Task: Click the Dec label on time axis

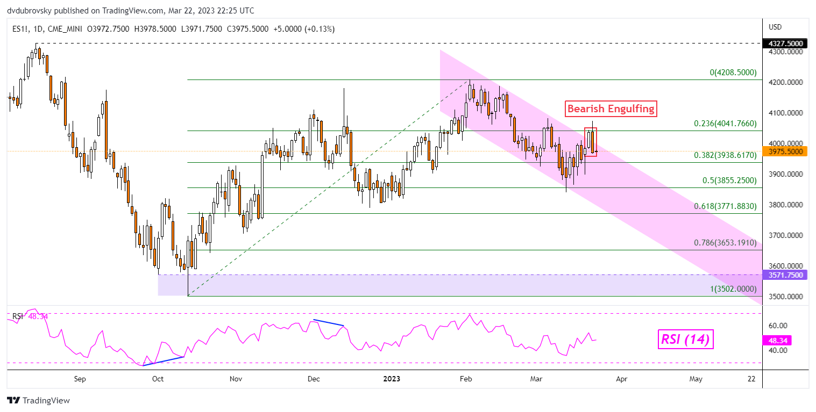Action: coord(314,379)
